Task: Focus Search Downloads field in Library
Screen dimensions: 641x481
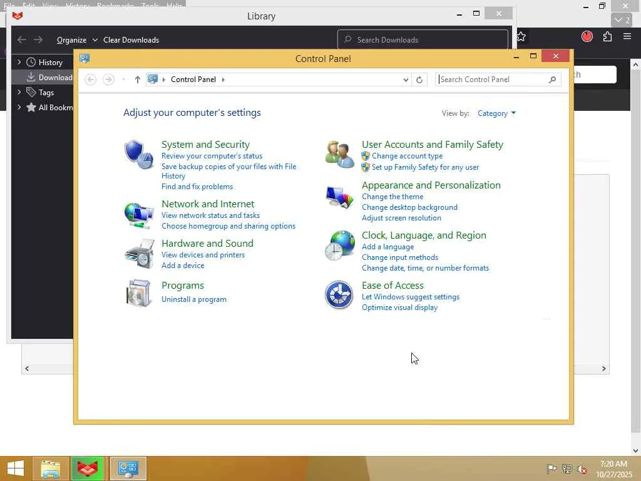Action: [423, 39]
